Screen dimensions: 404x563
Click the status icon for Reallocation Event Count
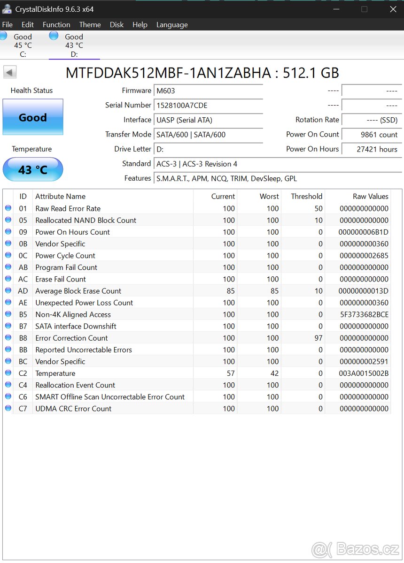click(8, 384)
